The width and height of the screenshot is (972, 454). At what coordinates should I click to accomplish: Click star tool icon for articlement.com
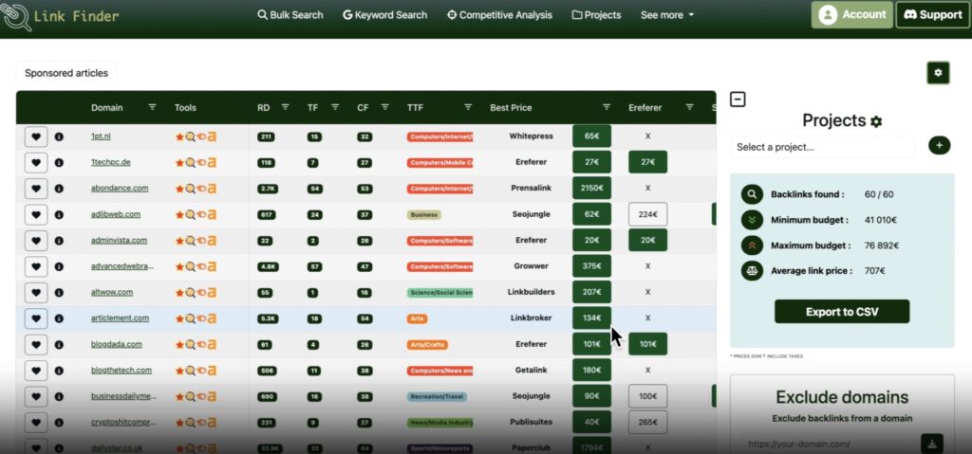(x=179, y=318)
